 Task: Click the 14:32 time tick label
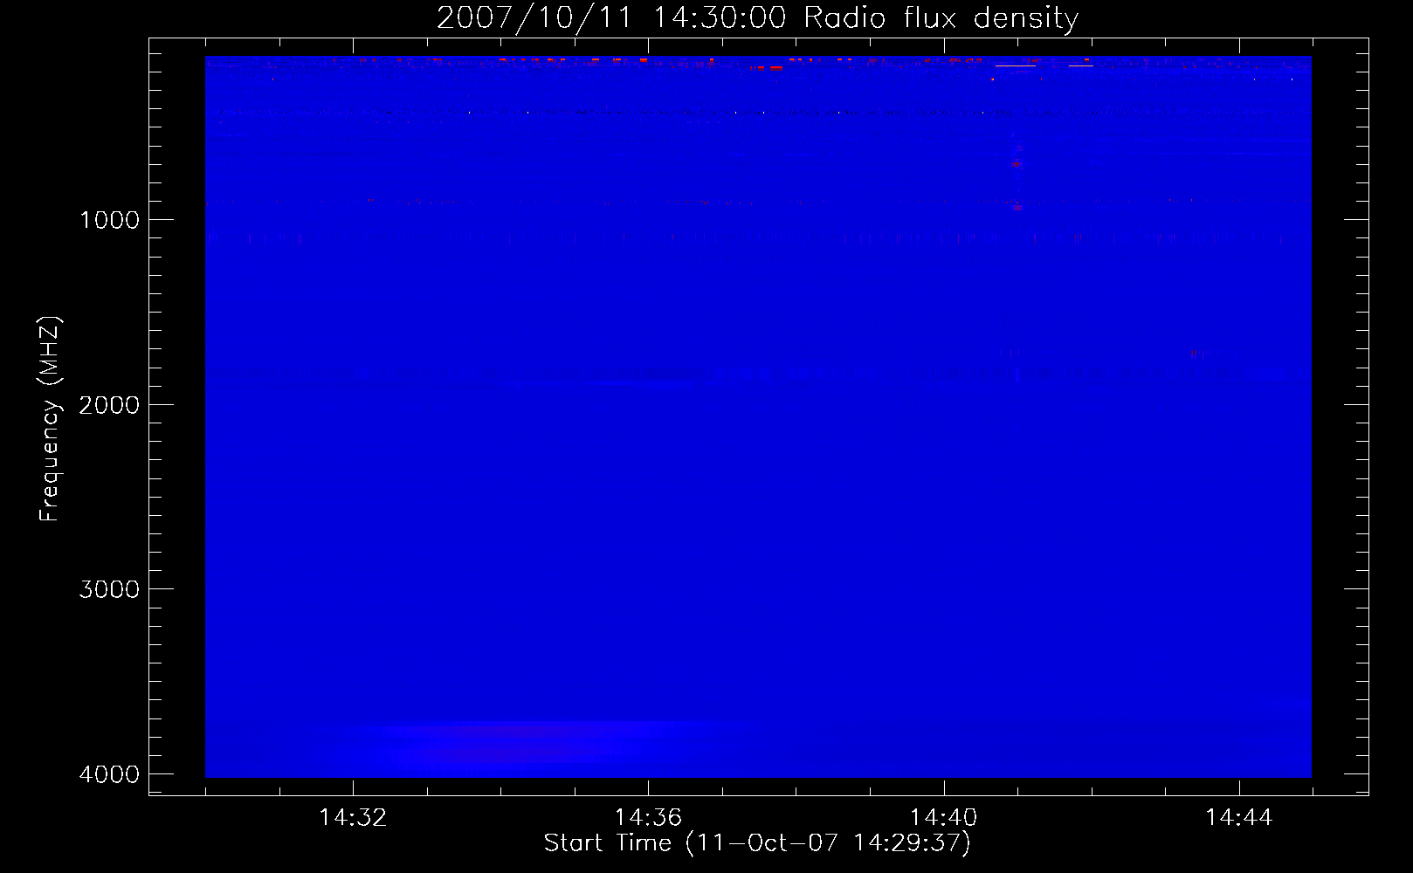point(353,818)
